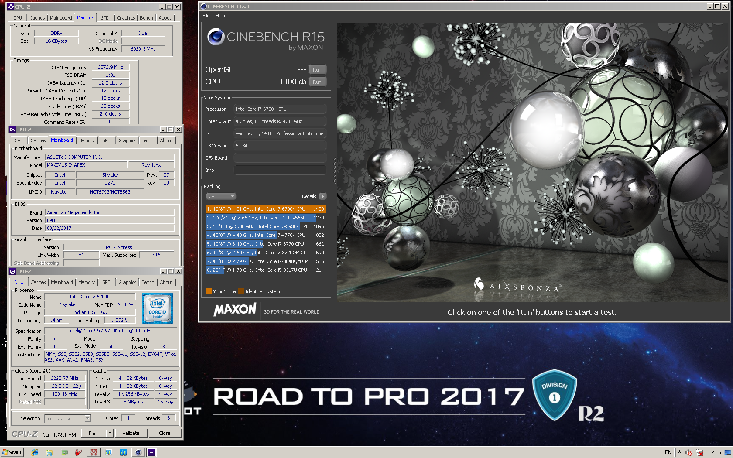Click the NB Frequency value 6029.3 MHz
This screenshot has width=733, height=458.
[x=143, y=49]
